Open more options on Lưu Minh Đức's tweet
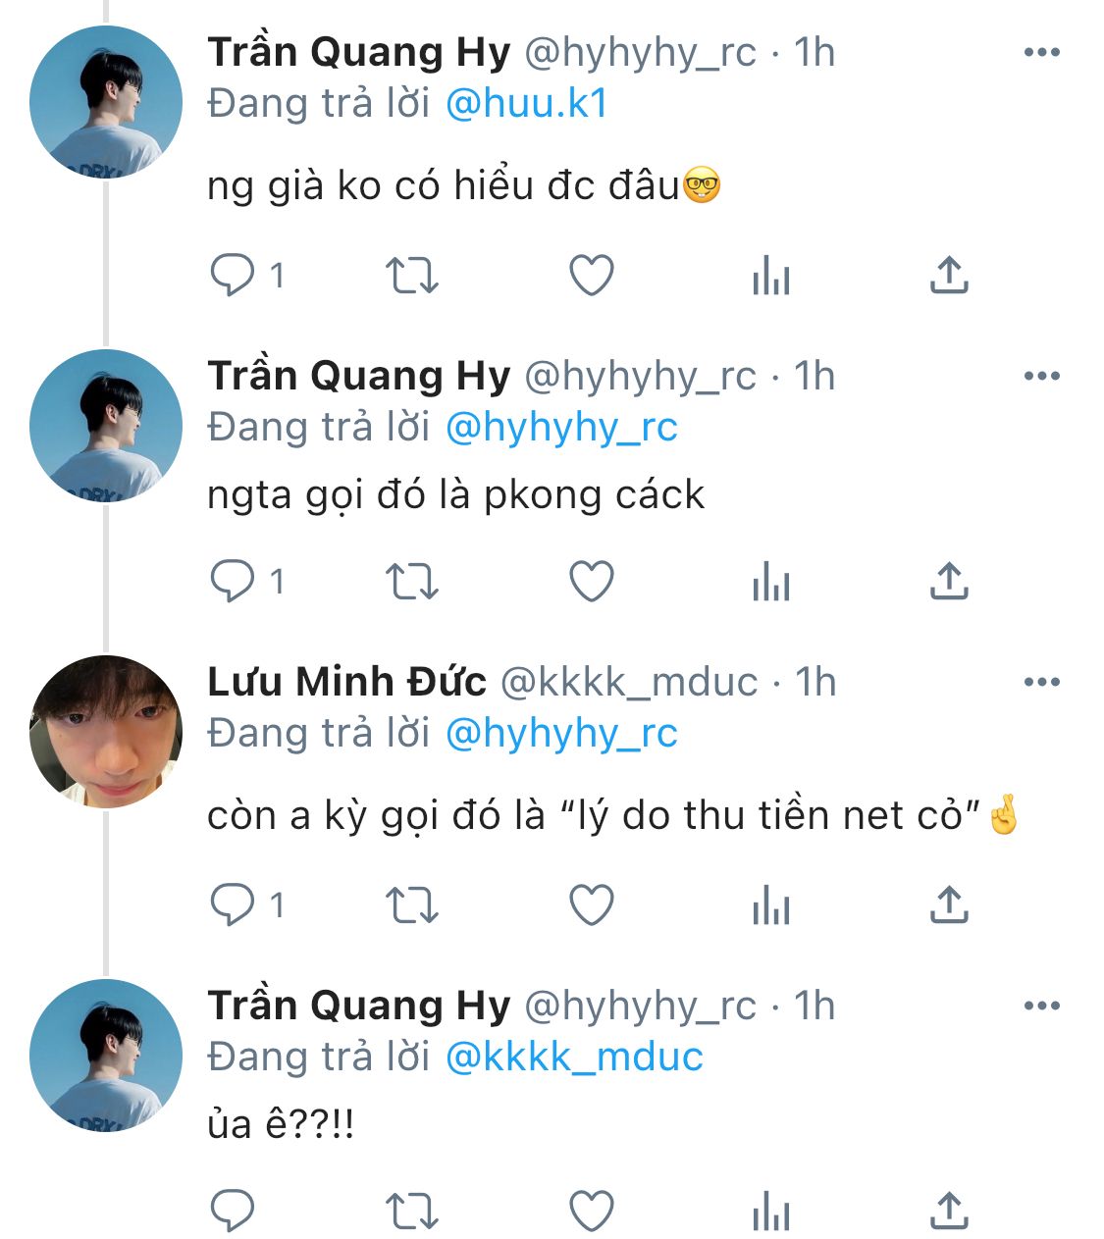The width and height of the screenshot is (1104, 1239). click(x=1041, y=682)
